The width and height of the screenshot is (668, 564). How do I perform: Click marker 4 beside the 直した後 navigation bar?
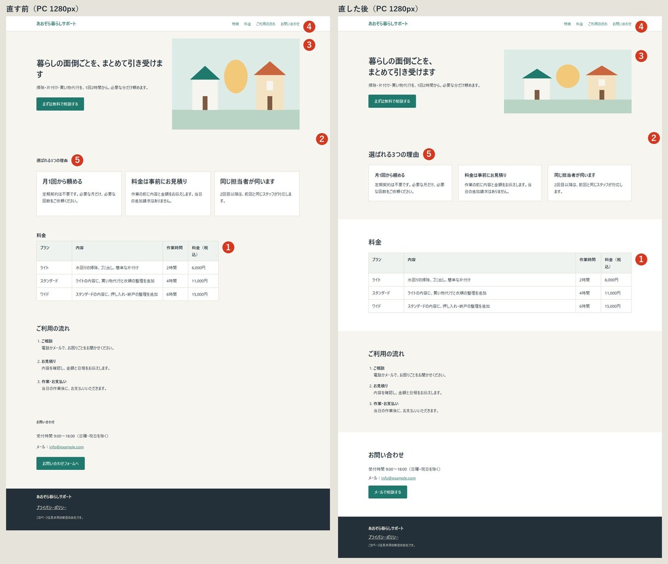[641, 26]
